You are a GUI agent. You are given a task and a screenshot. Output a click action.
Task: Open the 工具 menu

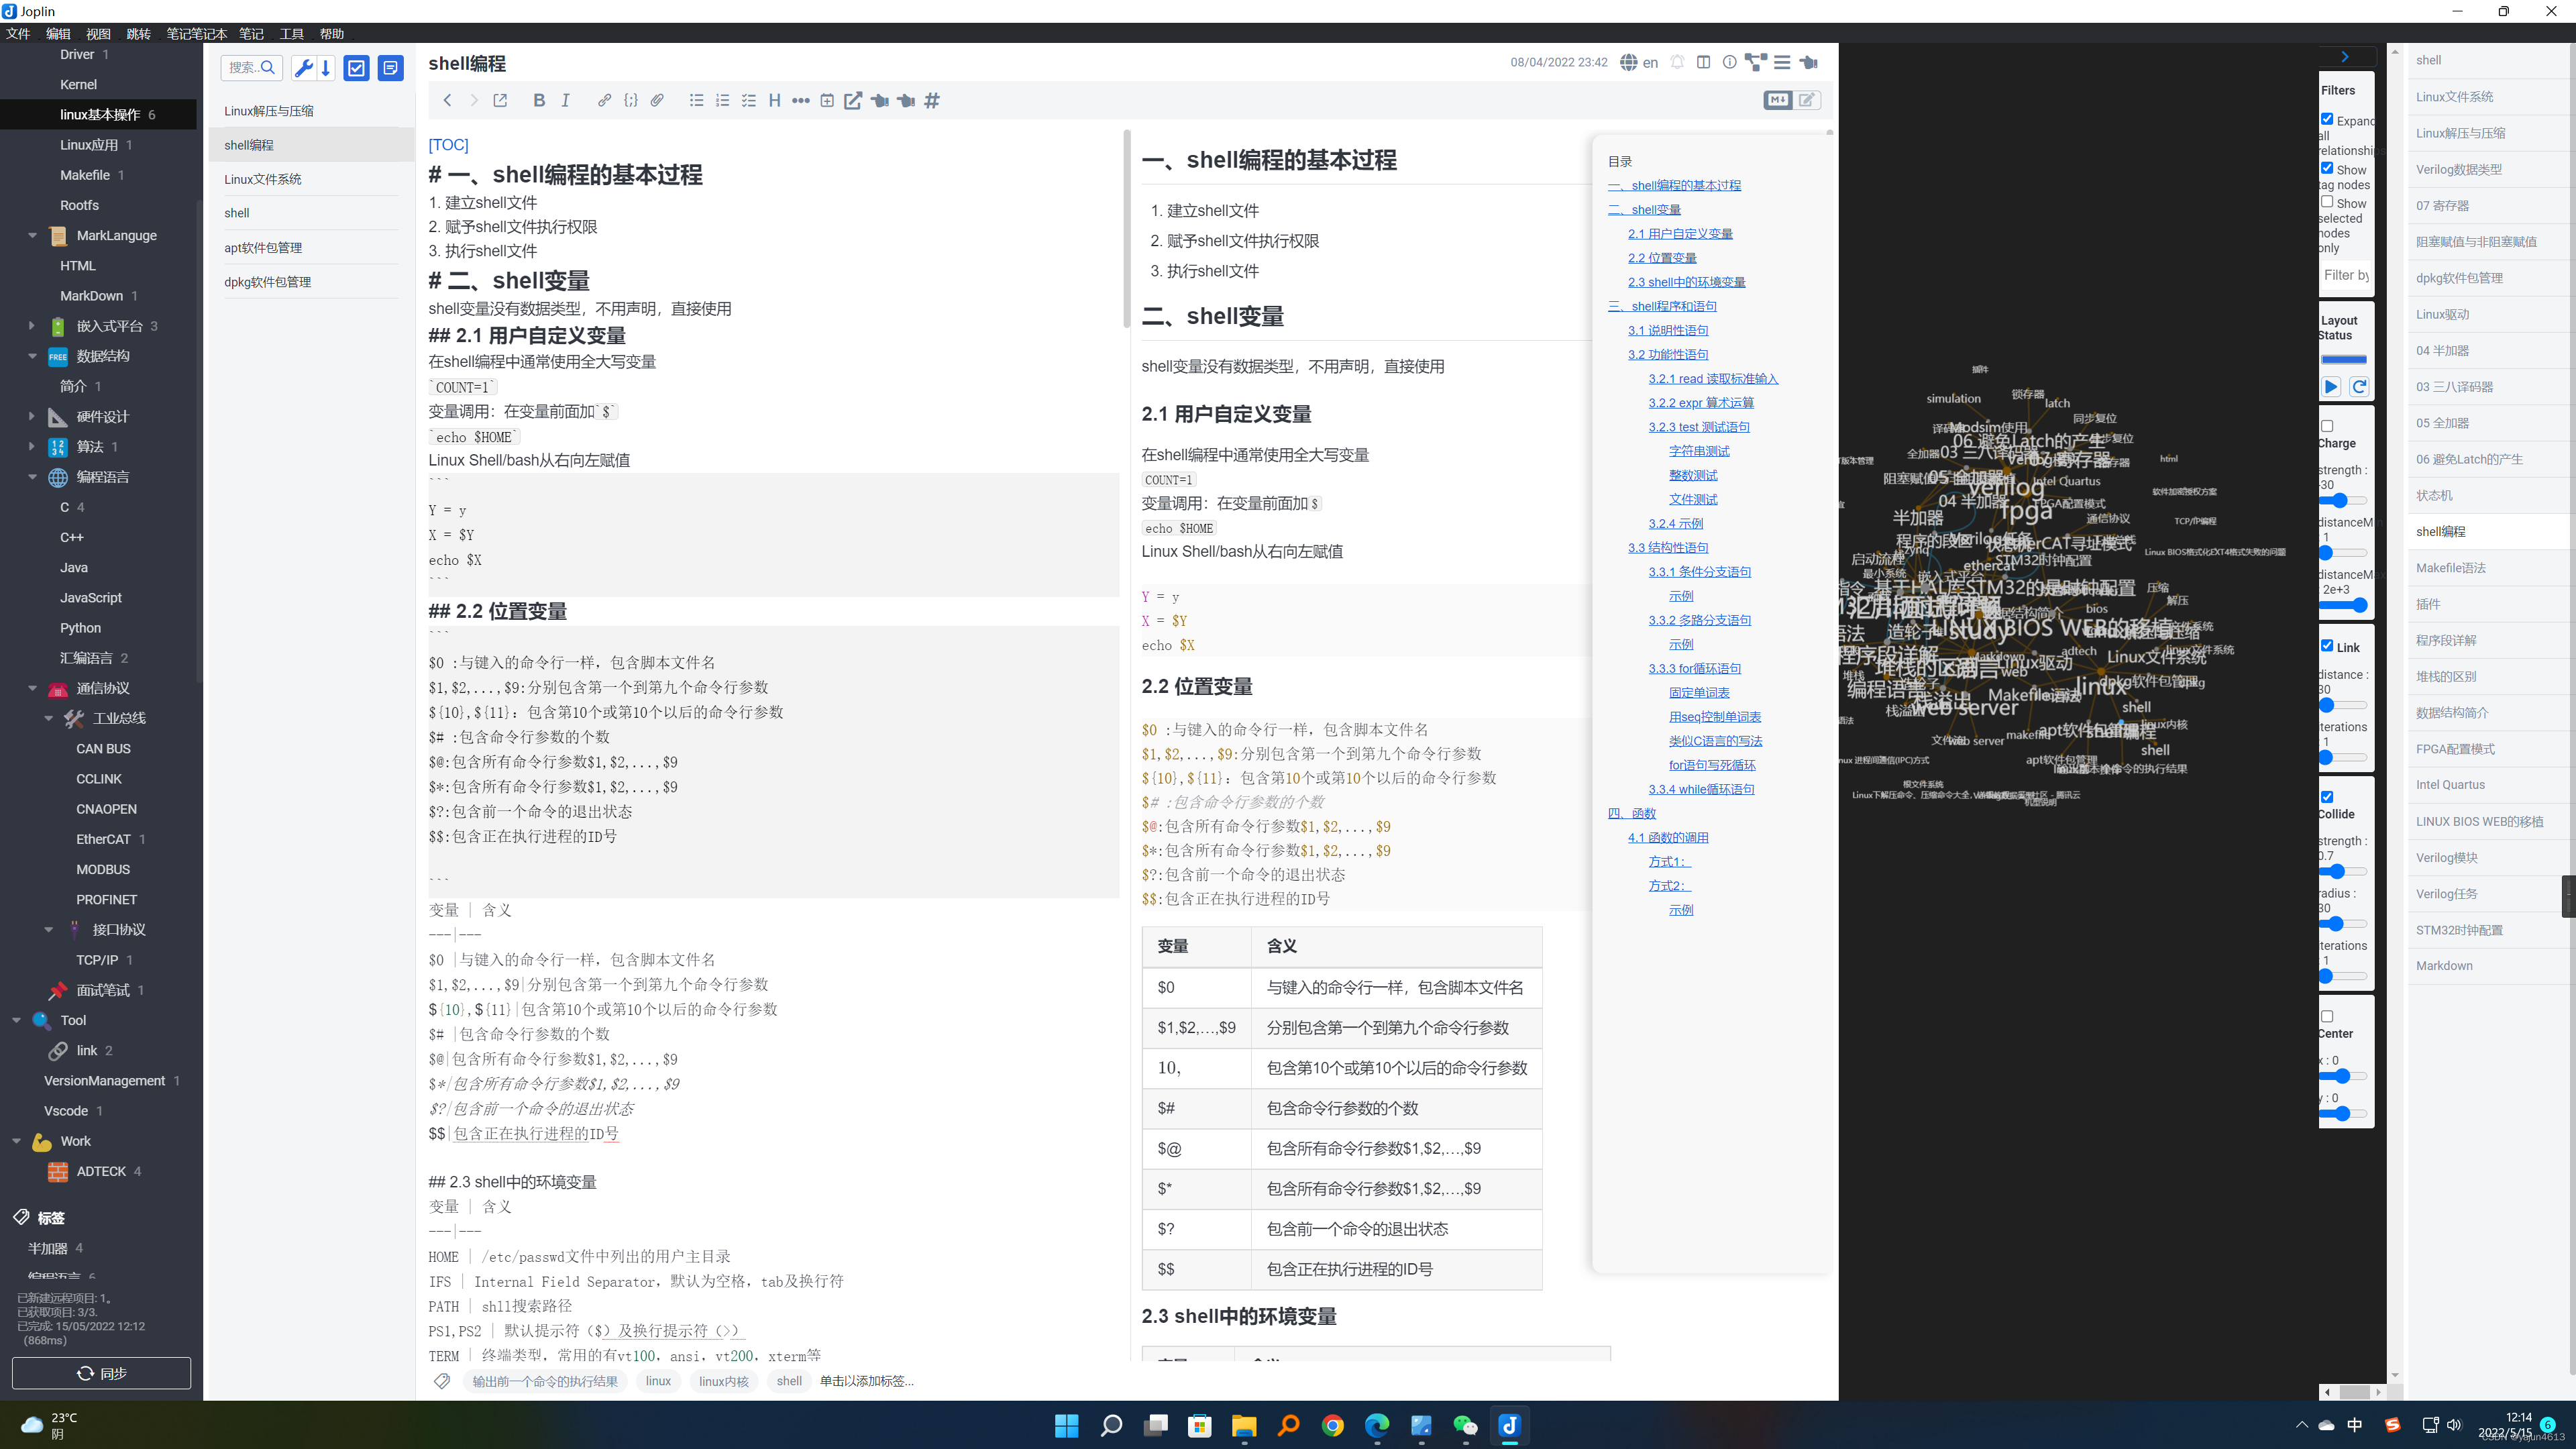(x=291, y=34)
